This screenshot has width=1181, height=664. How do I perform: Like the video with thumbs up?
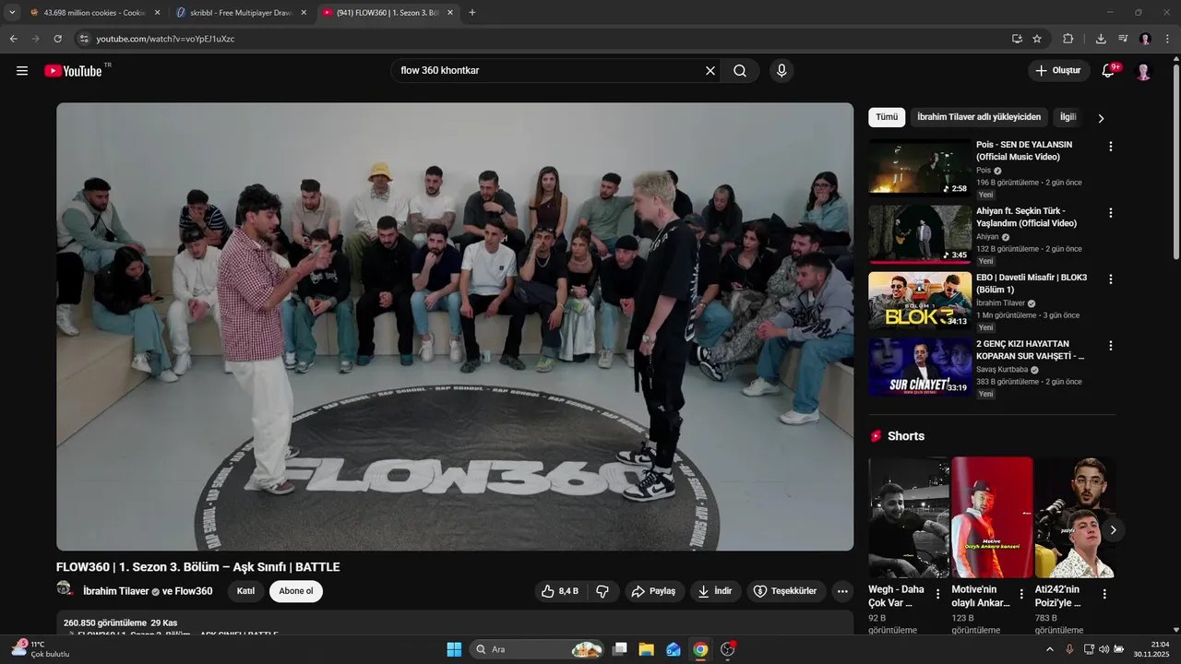pos(562,591)
